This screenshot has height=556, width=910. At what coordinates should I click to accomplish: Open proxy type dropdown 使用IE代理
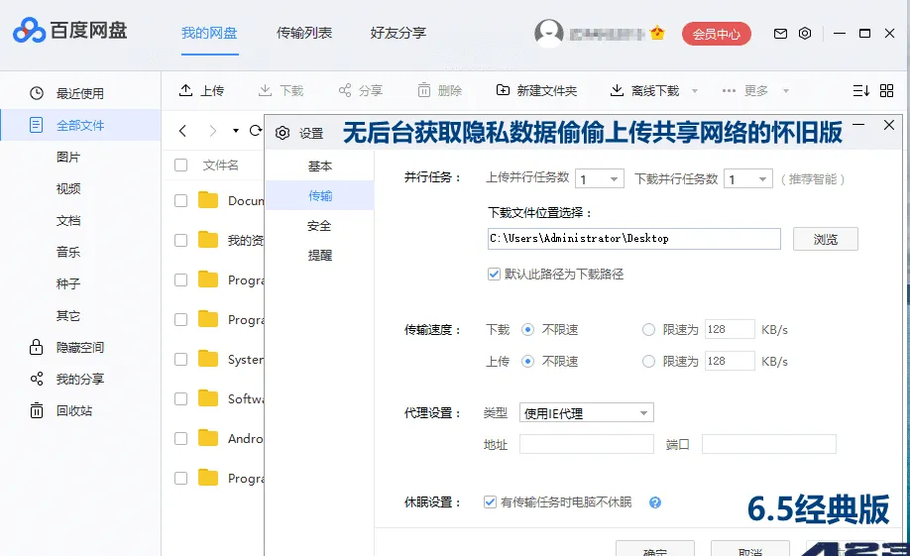pyautogui.click(x=587, y=412)
